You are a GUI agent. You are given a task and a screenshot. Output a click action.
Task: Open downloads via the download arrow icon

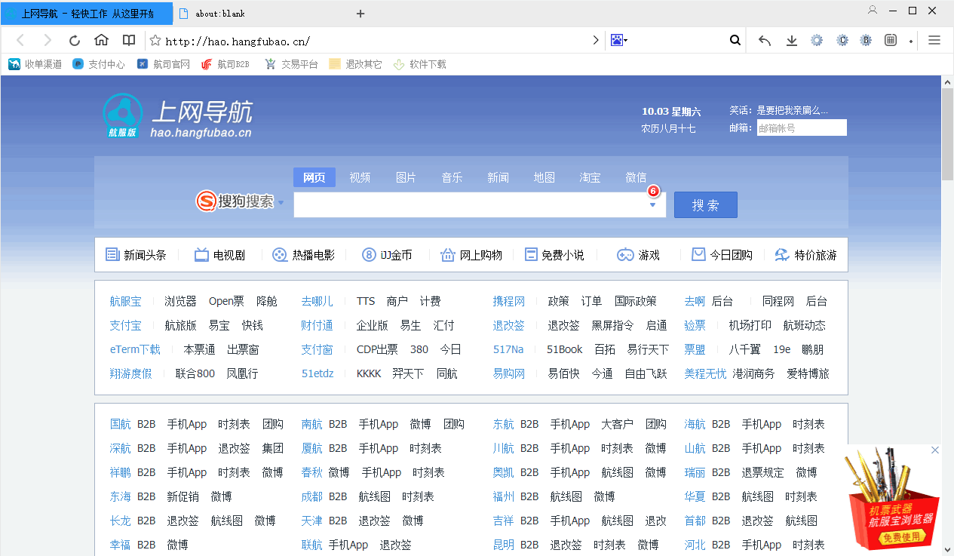[x=792, y=41]
